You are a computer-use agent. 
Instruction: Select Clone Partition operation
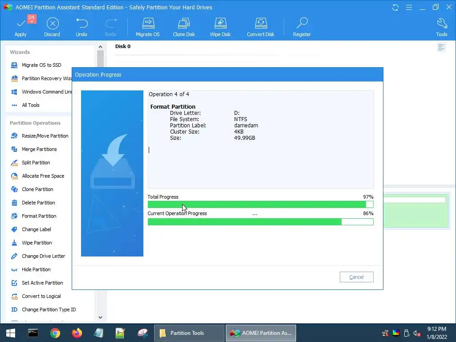32,189
